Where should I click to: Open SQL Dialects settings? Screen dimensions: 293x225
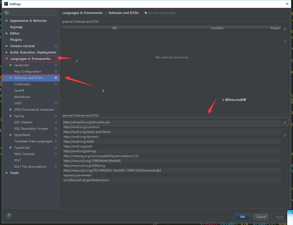23,122
